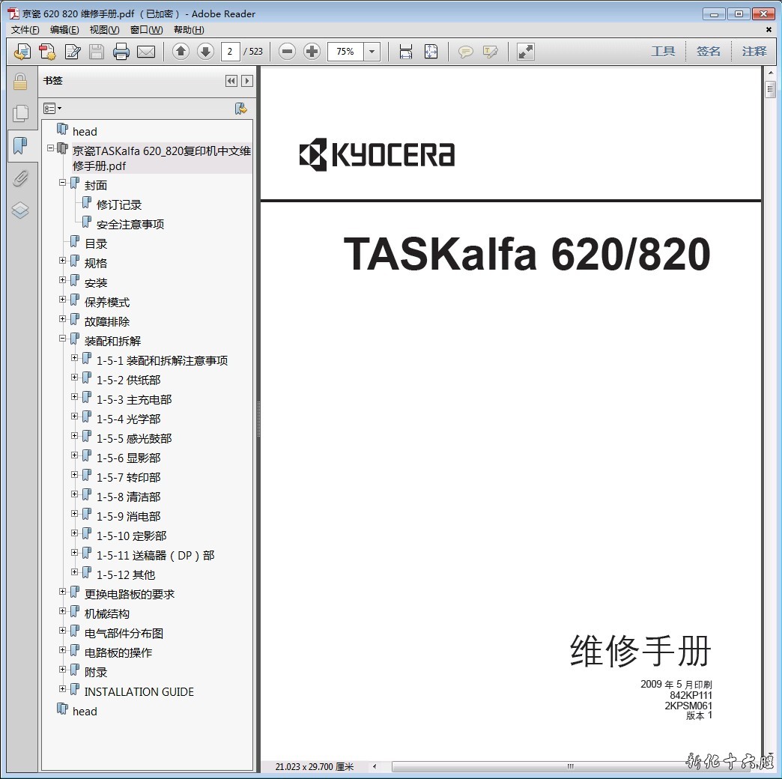The height and width of the screenshot is (779, 782).
Task: Switch to read mode with the expand-arrows icon
Action: [x=526, y=52]
